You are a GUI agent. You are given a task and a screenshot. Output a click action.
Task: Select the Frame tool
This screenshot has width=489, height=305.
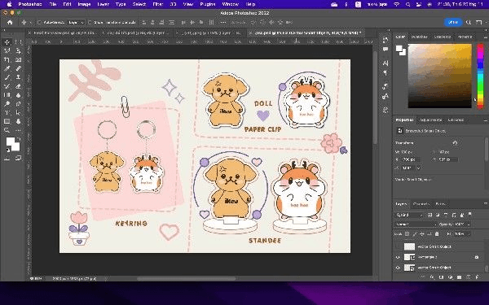coord(19,59)
